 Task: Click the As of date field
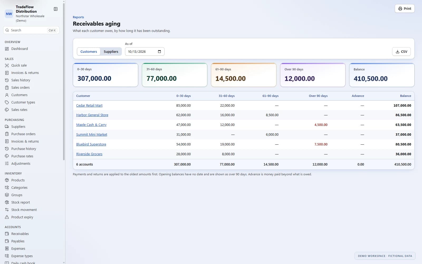(x=145, y=51)
